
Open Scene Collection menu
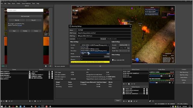(x=26, y=3)
